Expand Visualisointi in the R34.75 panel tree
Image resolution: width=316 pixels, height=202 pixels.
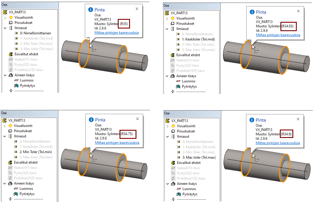tap(5, 126)
